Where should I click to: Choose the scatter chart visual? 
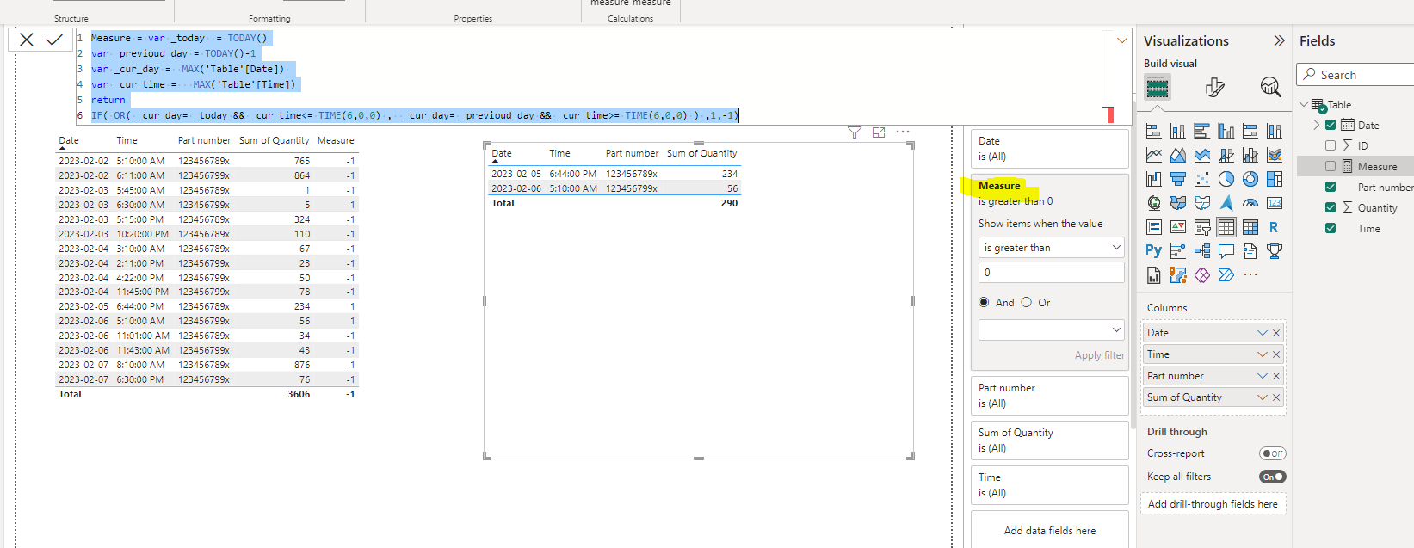point(1202,179)
